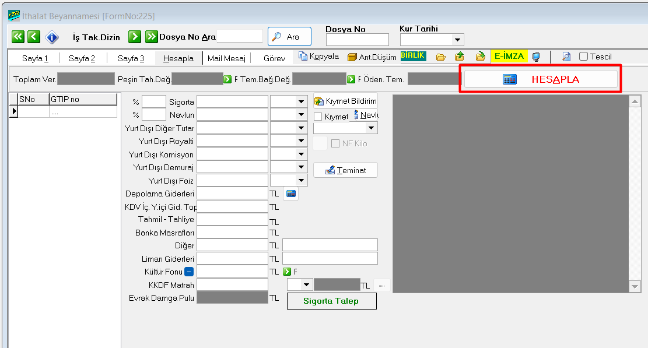Open the Depolama Giderleri calculator icon
Viewport: 648px width, 348px height.
pyautogui.click(x=290, y=194)
